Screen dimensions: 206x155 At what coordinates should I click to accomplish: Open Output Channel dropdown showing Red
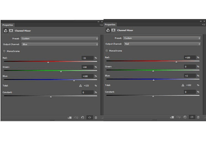click(x=162, y=44)
